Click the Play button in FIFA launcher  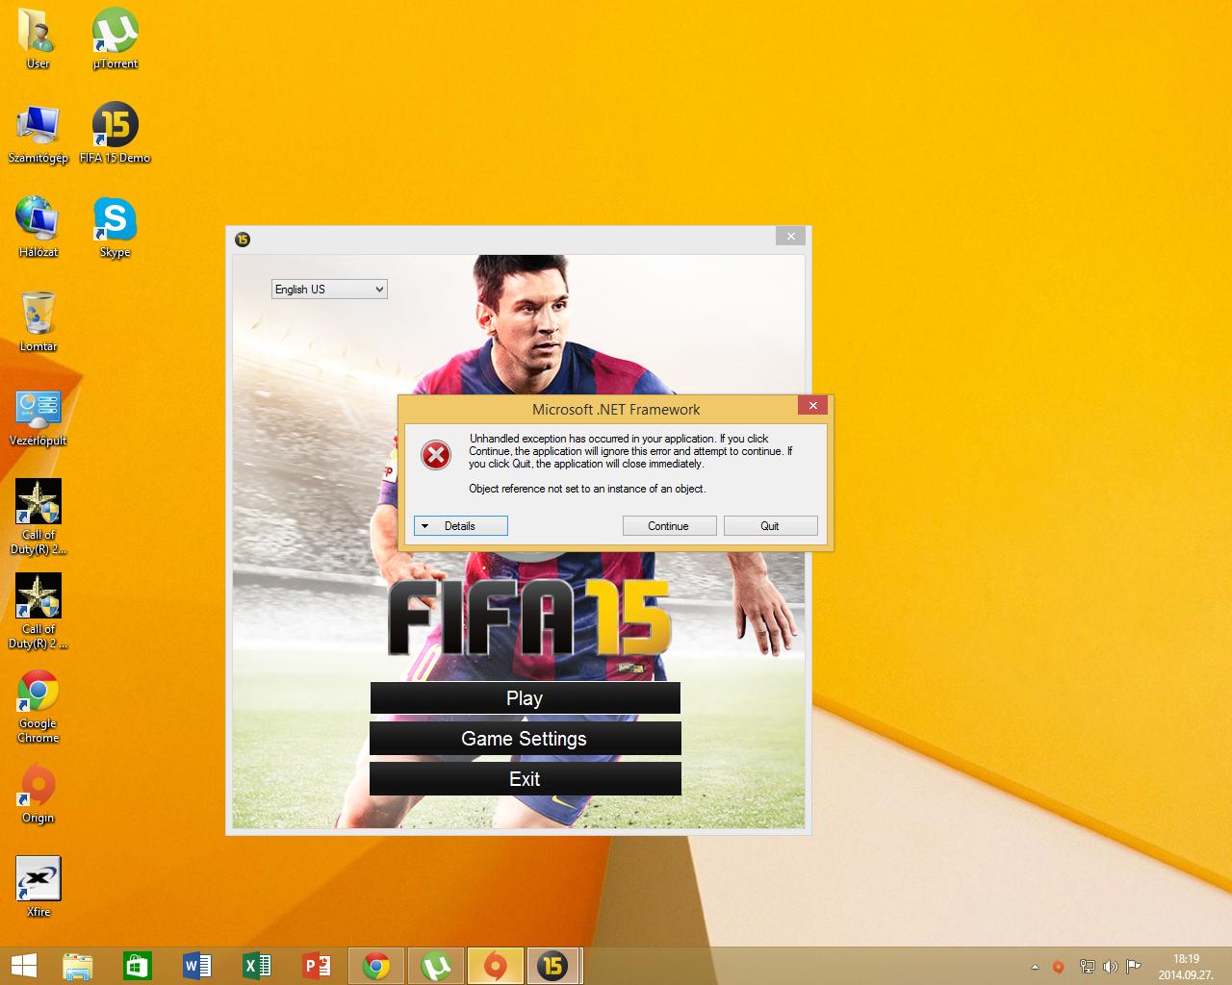(x=525, y=698)
